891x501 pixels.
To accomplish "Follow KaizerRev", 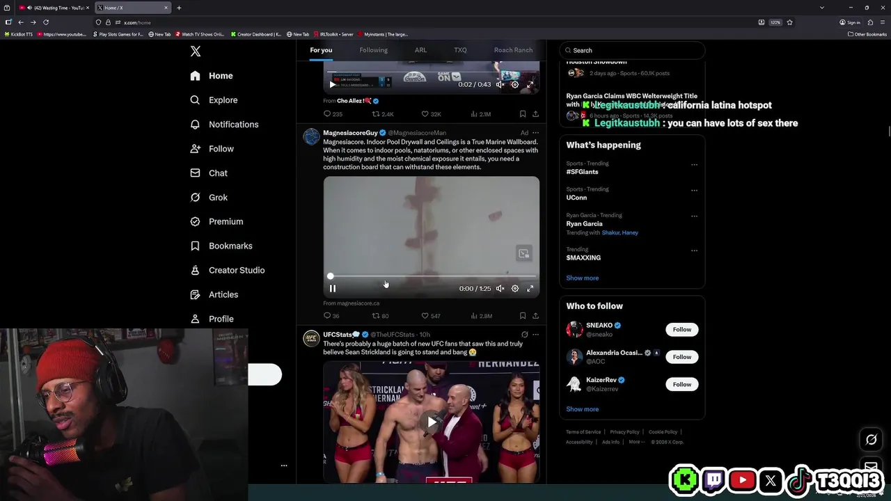I will tap(681, 385).
